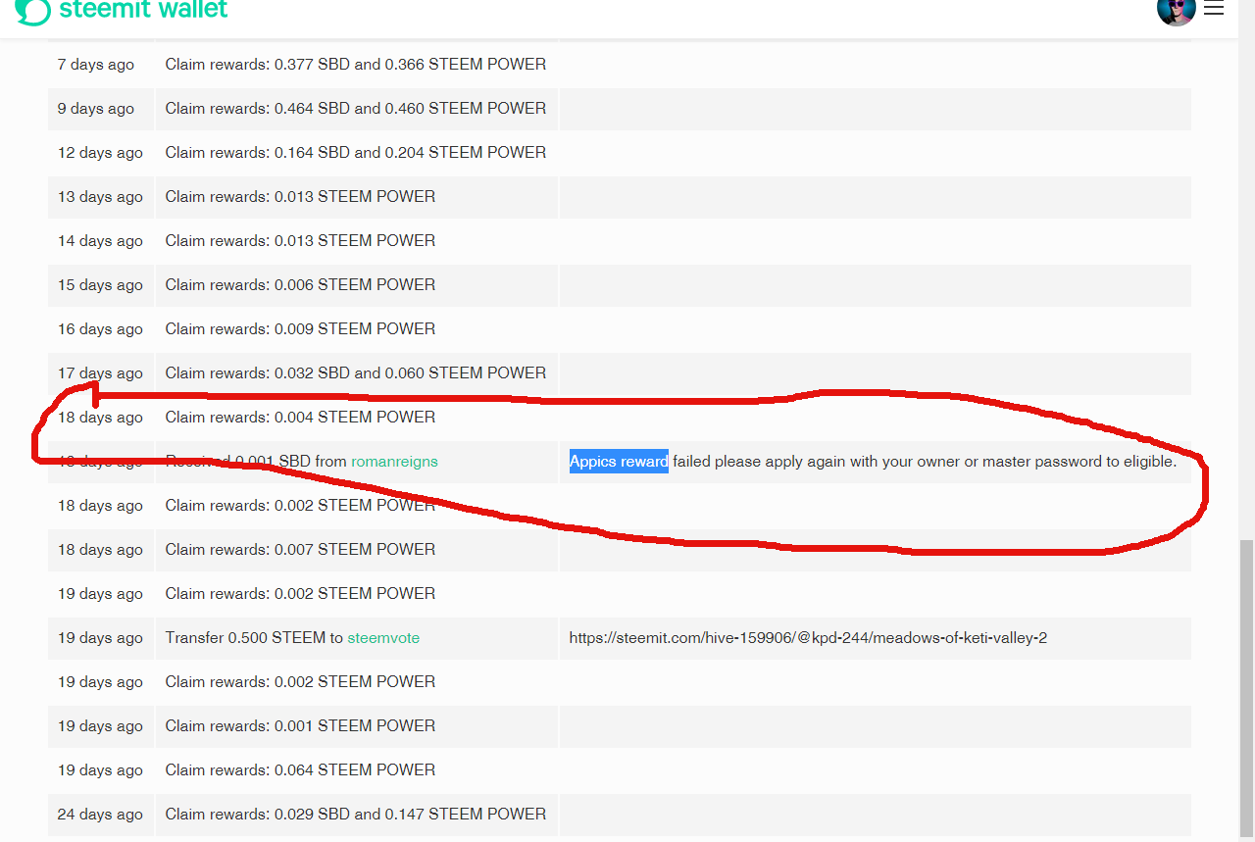The width and height of the screenshot is (1255, 842).
Task: Select the '14 days ago' date cell
Action: pyautogui.click(x=101, y=240)
